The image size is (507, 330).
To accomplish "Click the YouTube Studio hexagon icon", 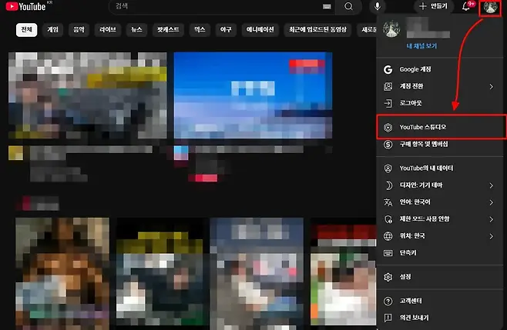I will pos(388,127).
